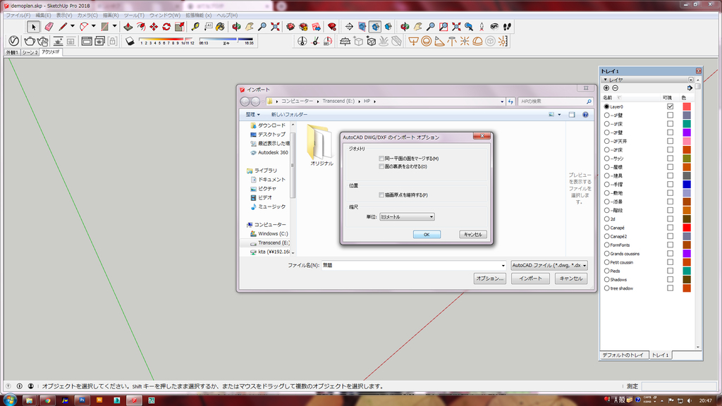Set FormFonts as active layer
The image size is (722, 406).
[607, 245]
